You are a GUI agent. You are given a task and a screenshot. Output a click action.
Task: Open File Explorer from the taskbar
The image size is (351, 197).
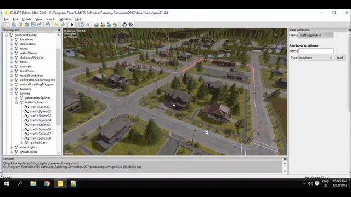[x=33, y=183]
